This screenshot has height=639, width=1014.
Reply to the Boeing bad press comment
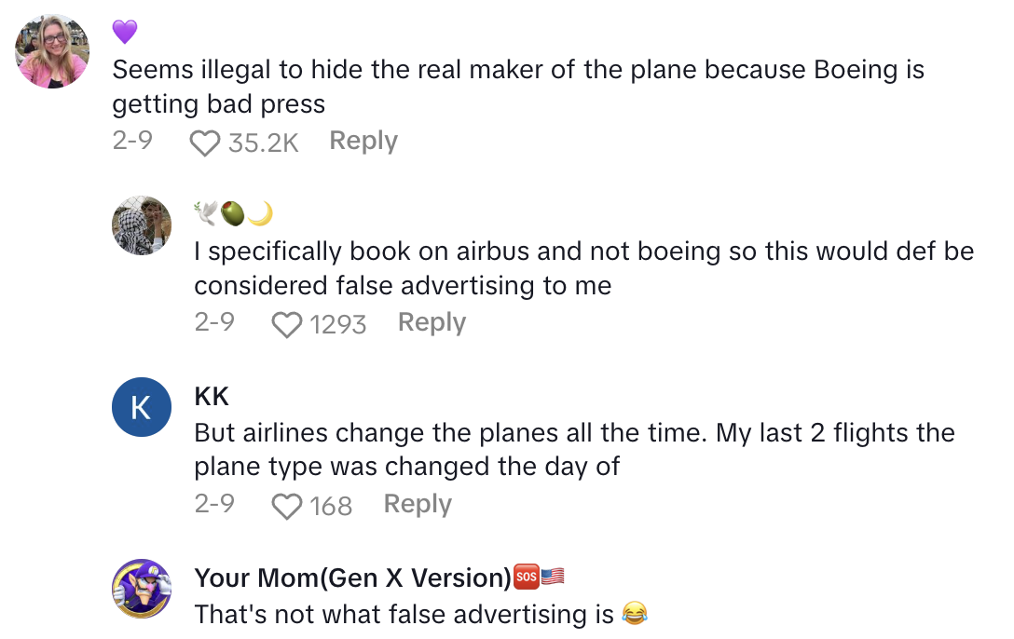pos(363,141)
